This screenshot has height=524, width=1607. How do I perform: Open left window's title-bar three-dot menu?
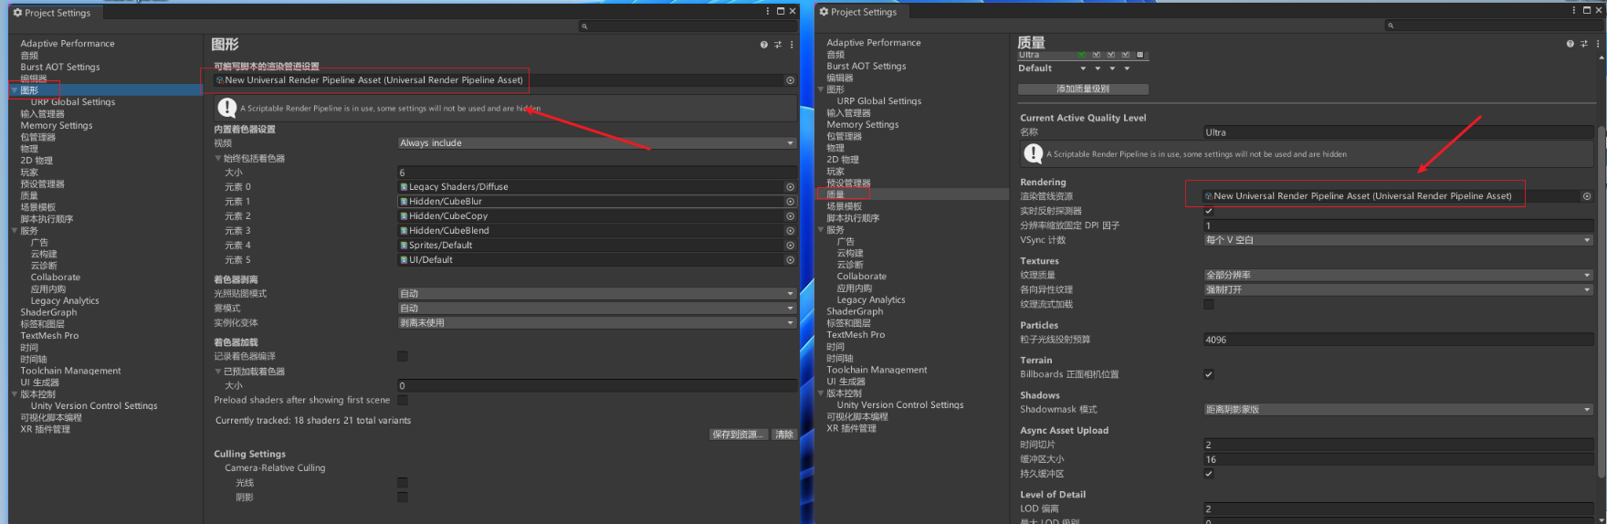pyautogui.click(x=768, y=12)
